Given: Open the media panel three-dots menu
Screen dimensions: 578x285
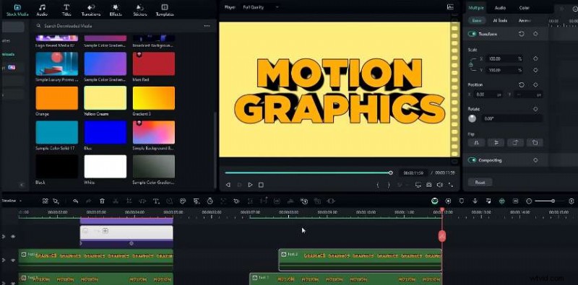Looking at the screenshot, I should (207, 26).
